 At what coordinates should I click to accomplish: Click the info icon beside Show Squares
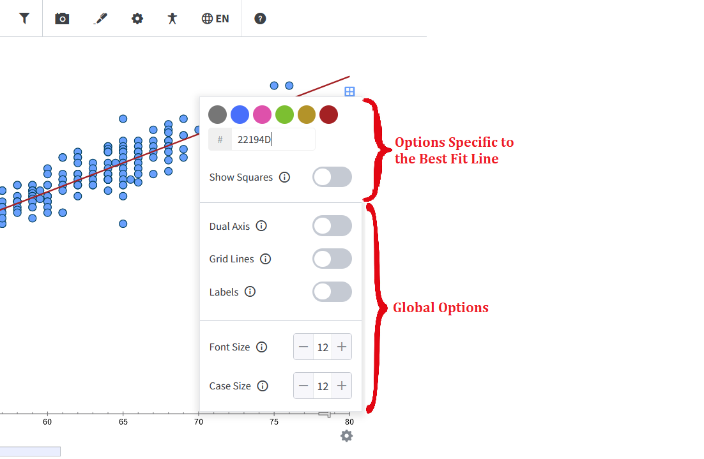[285, 177]
